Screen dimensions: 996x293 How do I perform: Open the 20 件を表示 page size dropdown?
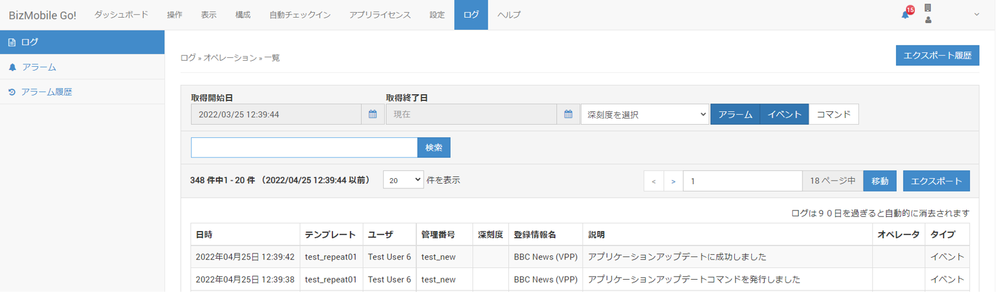point(403,180)
